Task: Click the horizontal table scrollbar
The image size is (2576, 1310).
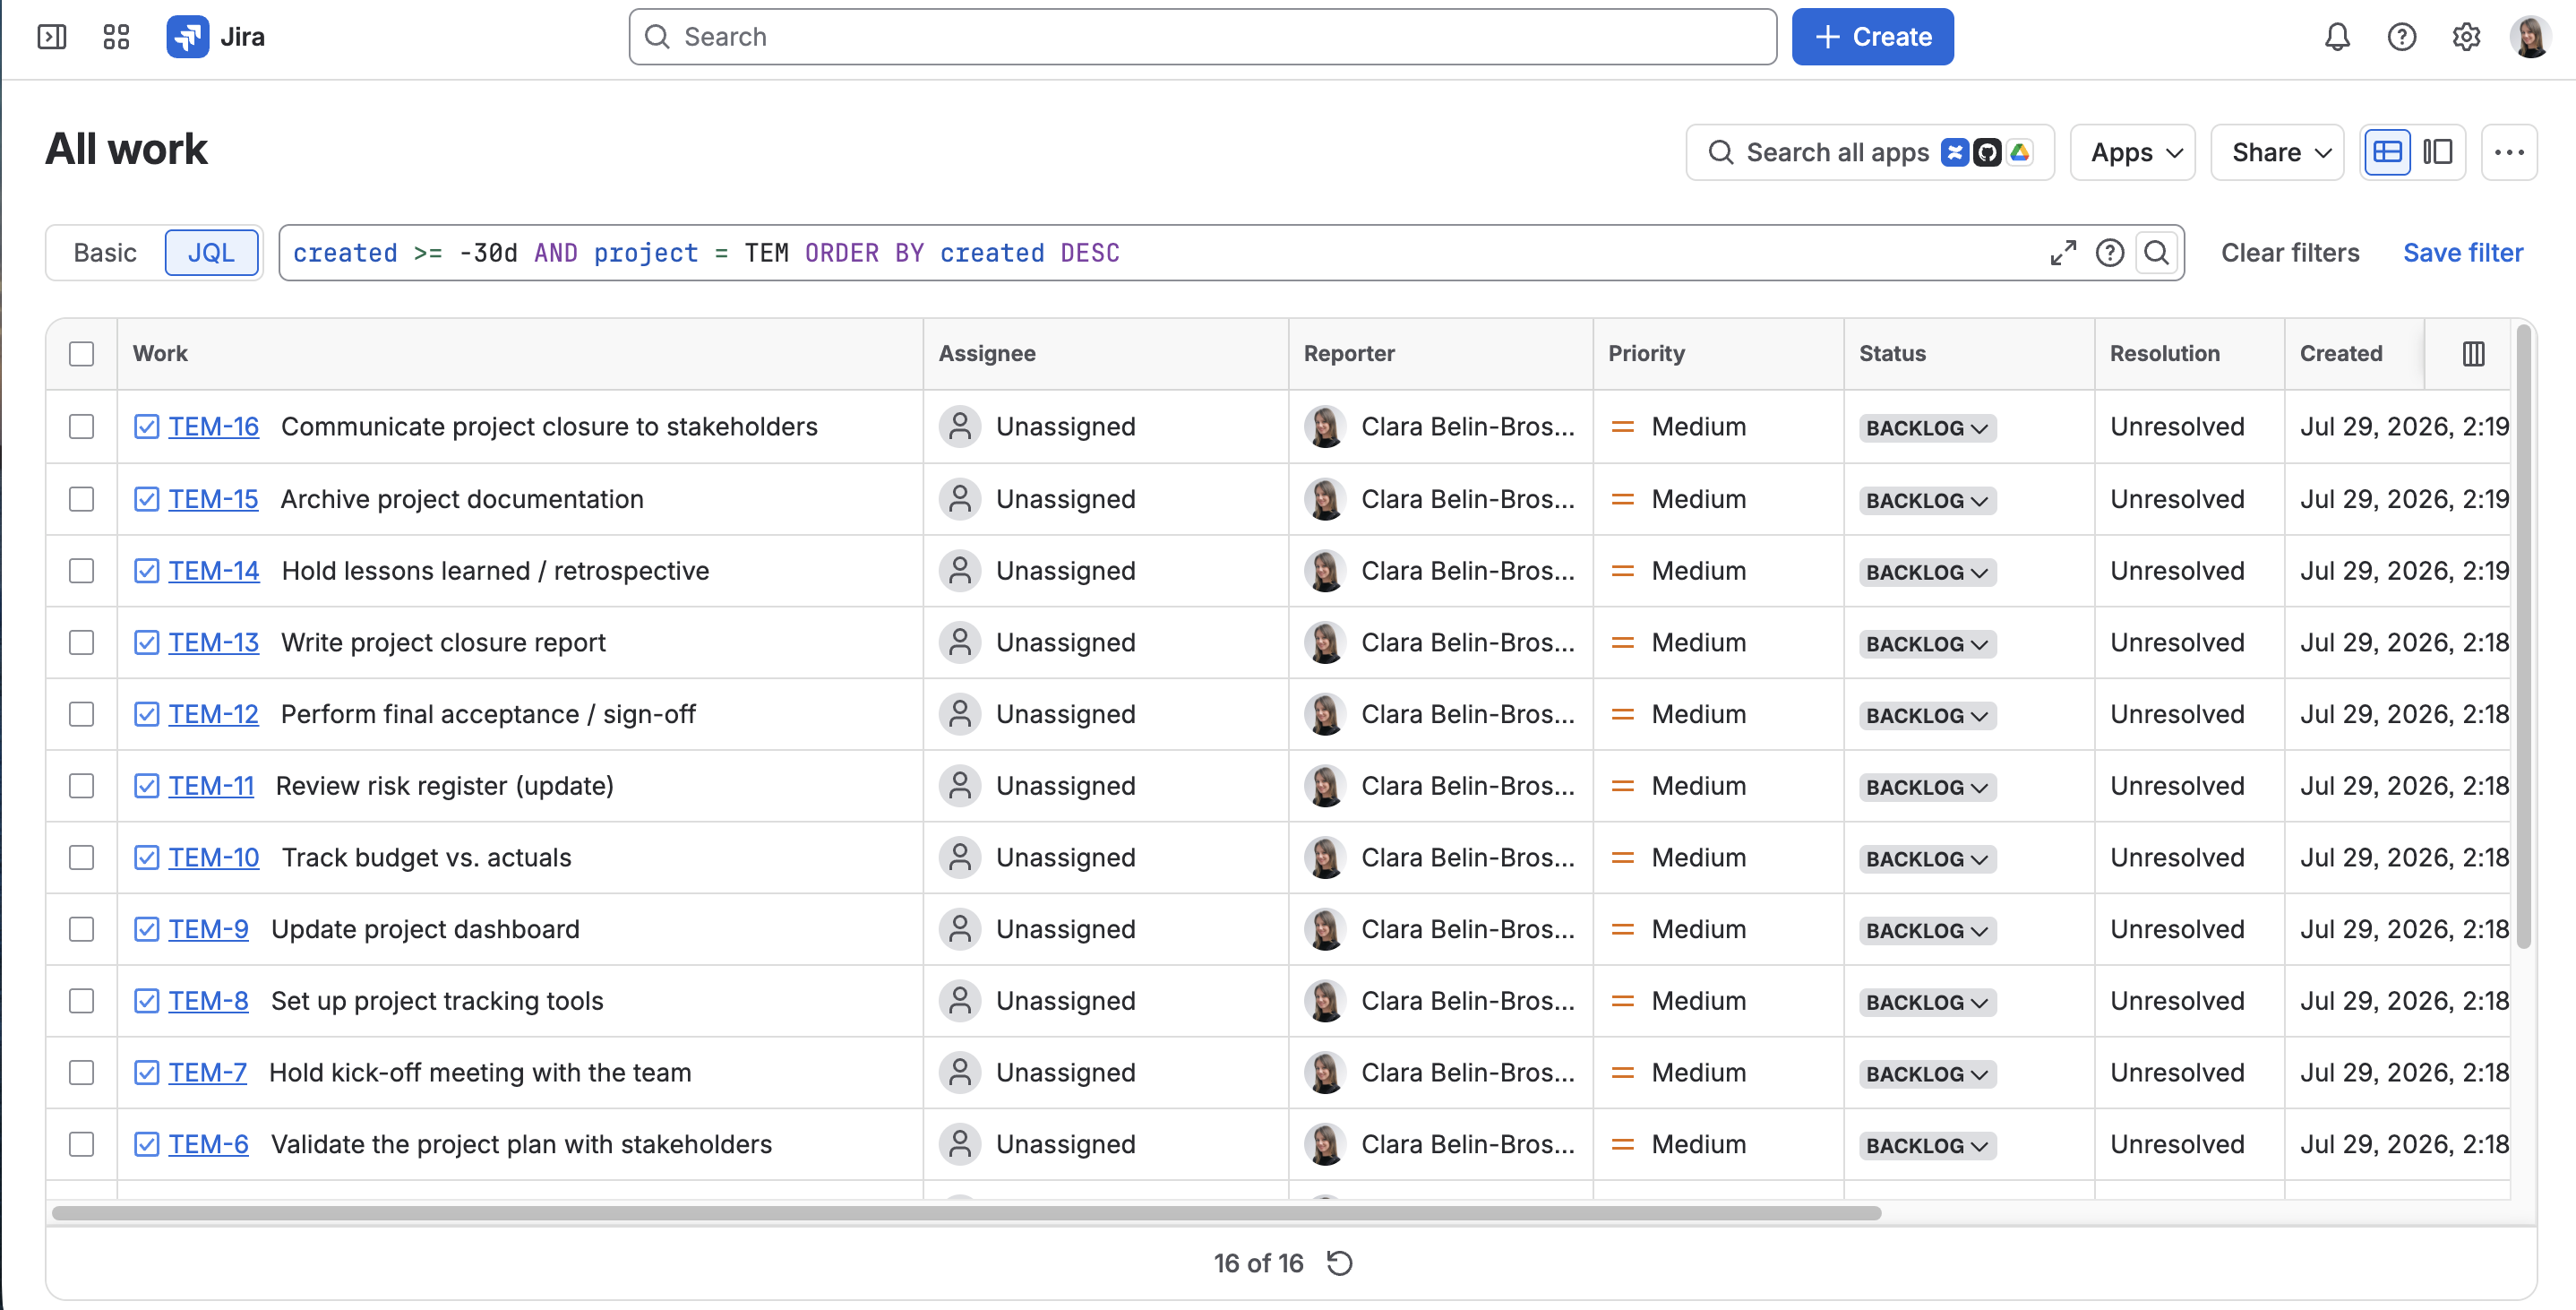Action: pyautogui.click(x=966, y=1213)
